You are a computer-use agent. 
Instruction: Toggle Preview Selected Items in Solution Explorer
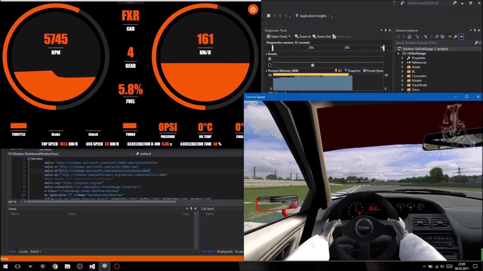pos(461,37)
